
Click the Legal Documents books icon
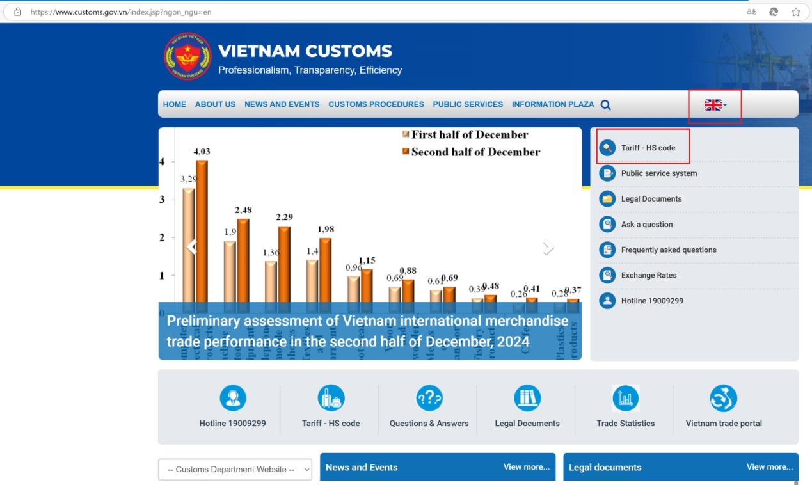click(x=527, y=398)
